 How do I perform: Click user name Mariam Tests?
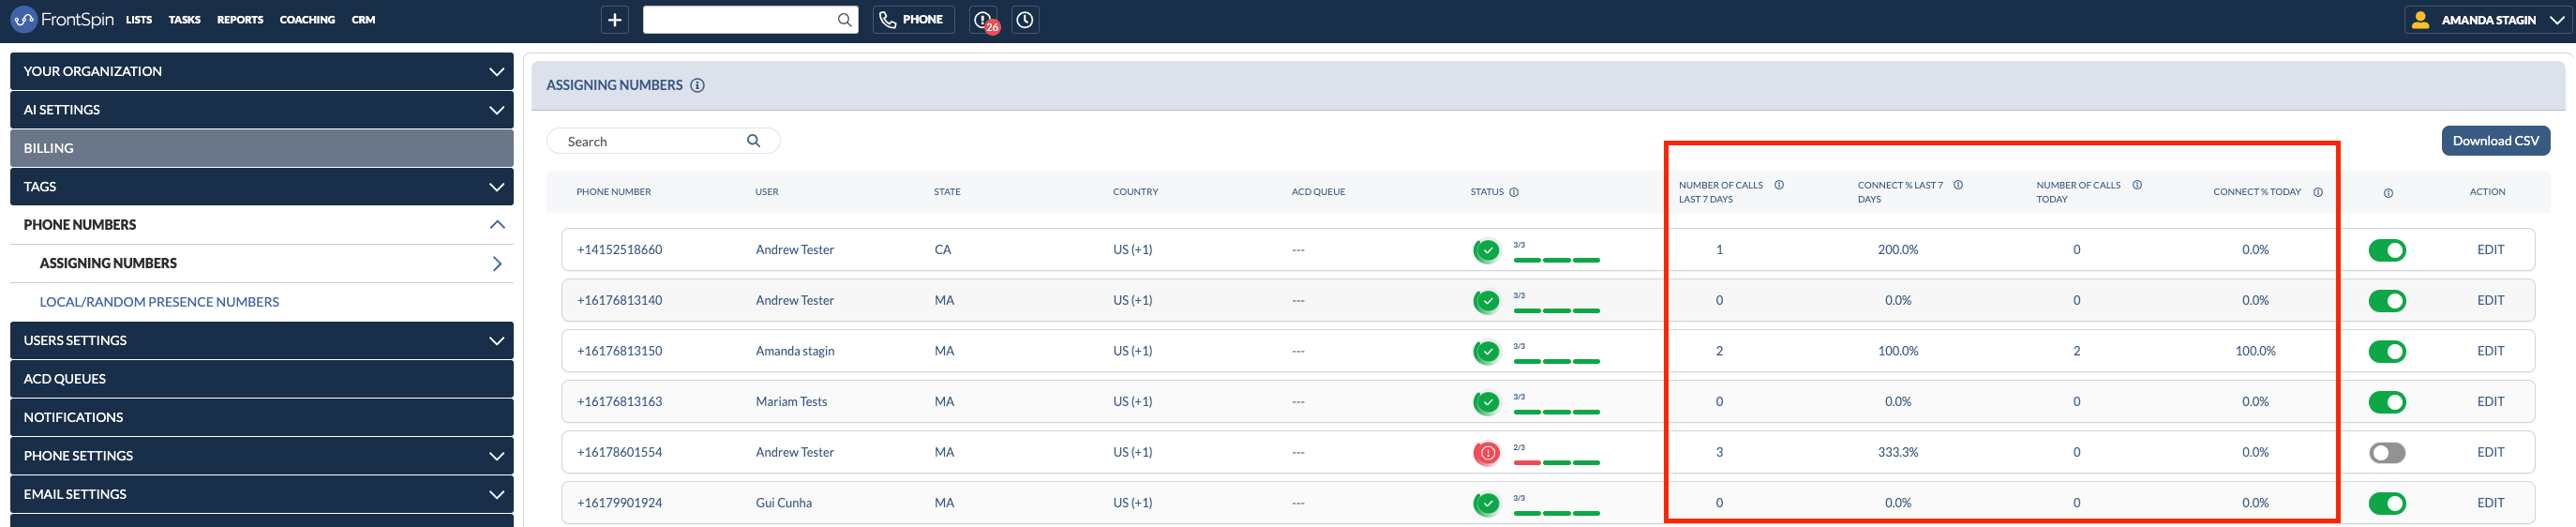(791, 402)
